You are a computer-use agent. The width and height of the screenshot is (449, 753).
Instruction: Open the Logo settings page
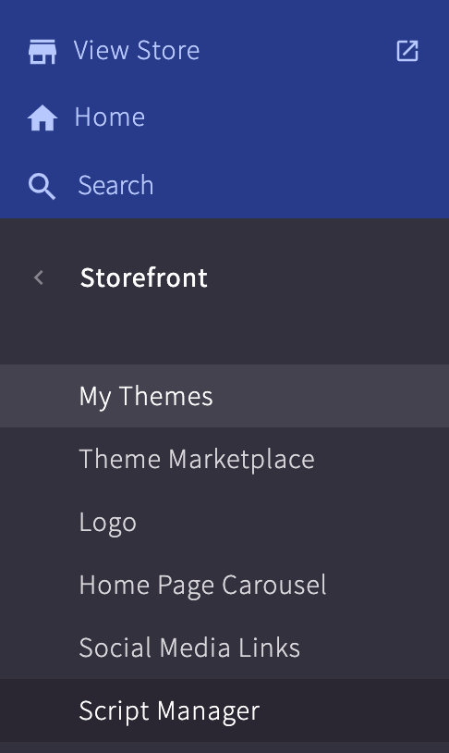coord(108,523)
